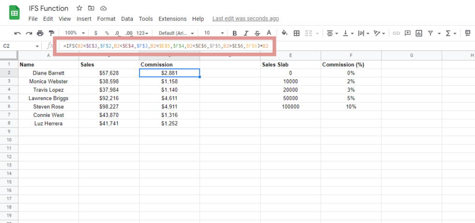This screenshot has width=475, height=223.
Task: Open the Name box dropdown arrow
Action: (x=37, y=46)
